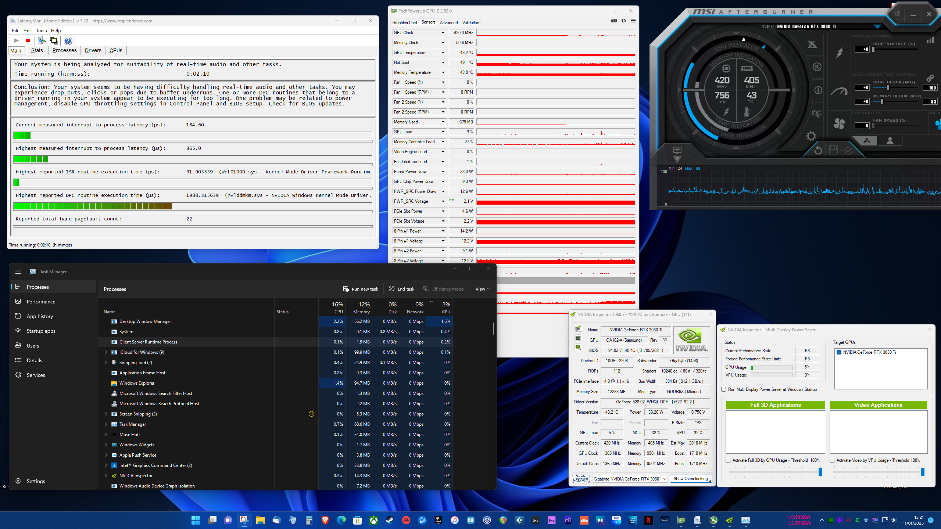The height and width of the screenshot is (529, 941).
Task: Open Steam from the taskbar
Action: click(390, 520)
